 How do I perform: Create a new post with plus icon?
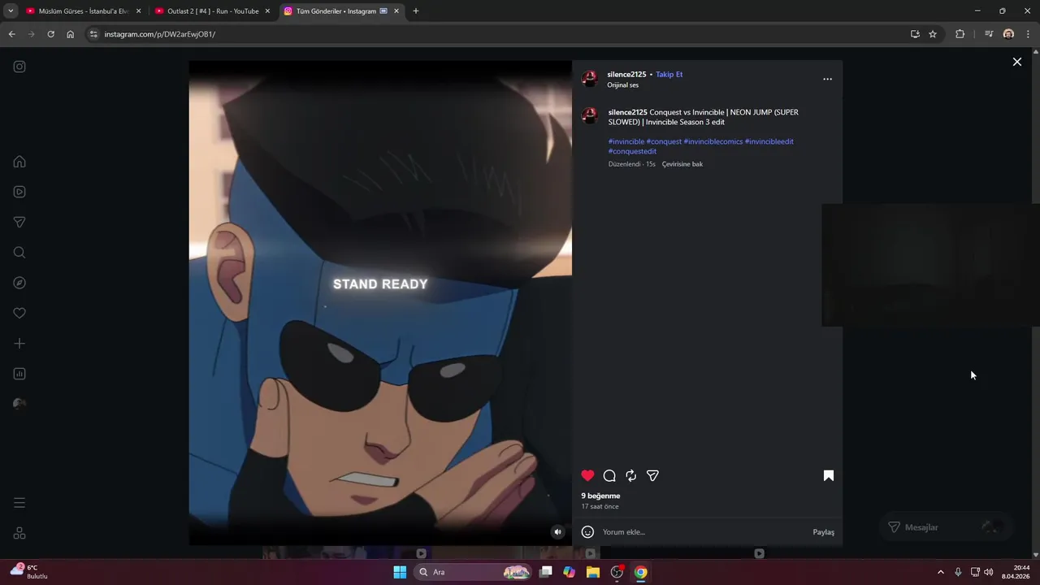(x=19, y=344)
